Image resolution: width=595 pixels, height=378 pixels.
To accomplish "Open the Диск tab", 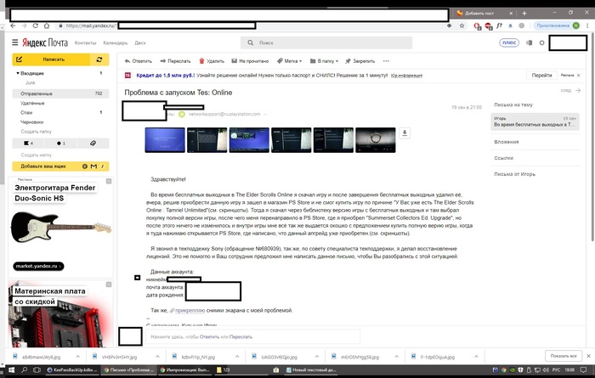I will [x=140, y=42].
